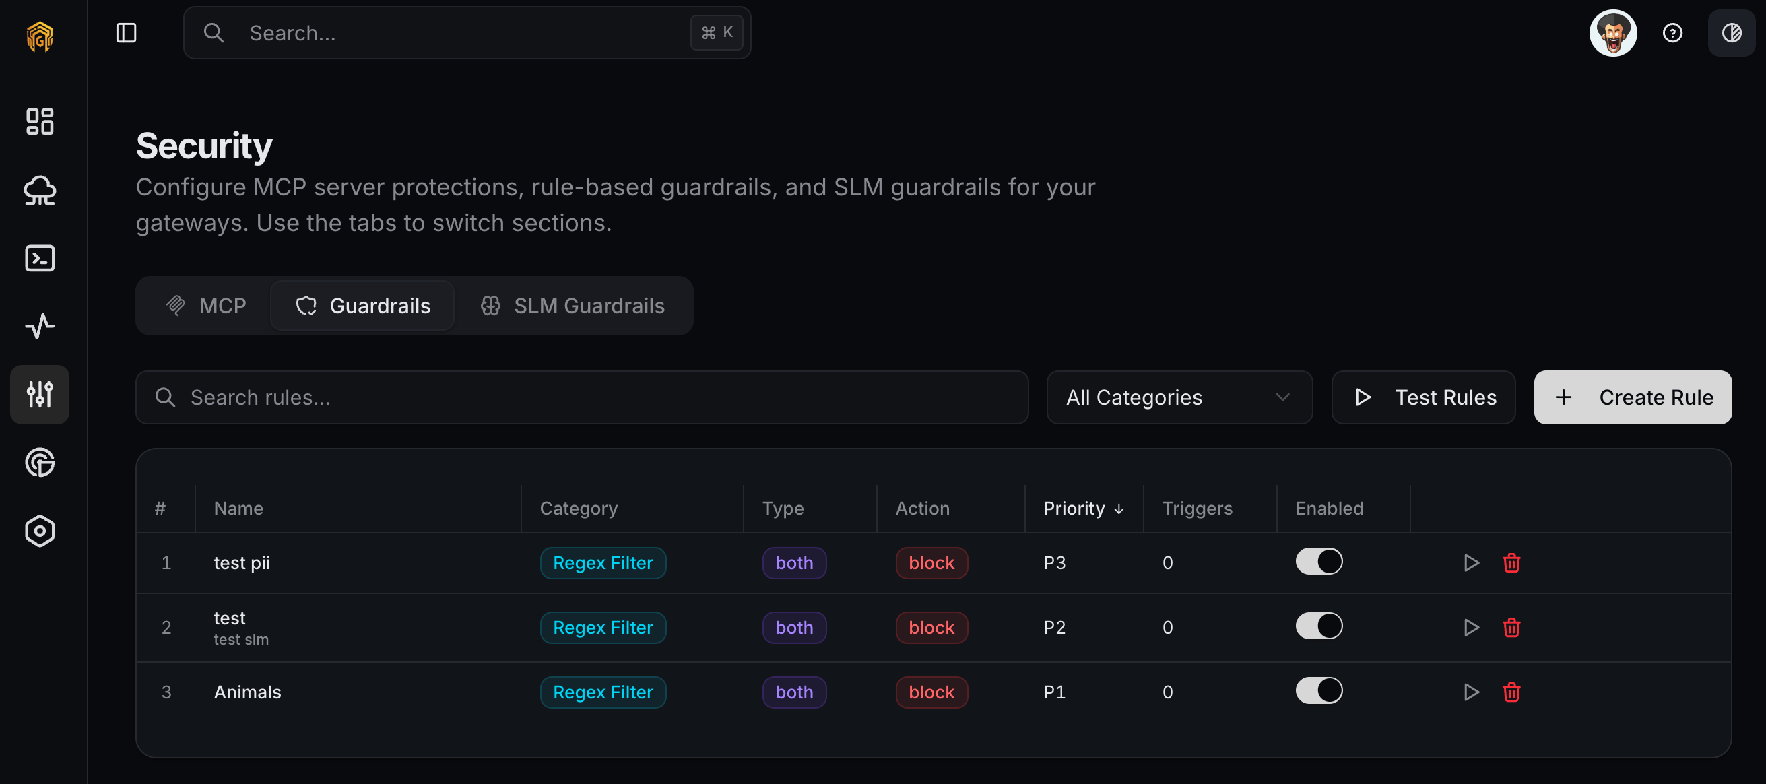Open the help question mark icon
1766x784 pixels.
pos(1672,33)
